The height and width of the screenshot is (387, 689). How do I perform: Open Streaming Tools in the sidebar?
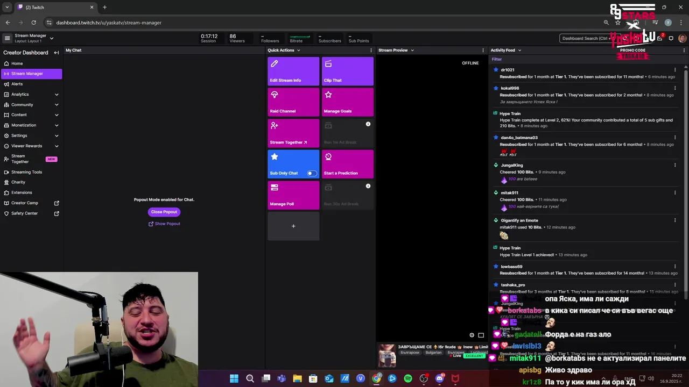pos(31,172)
